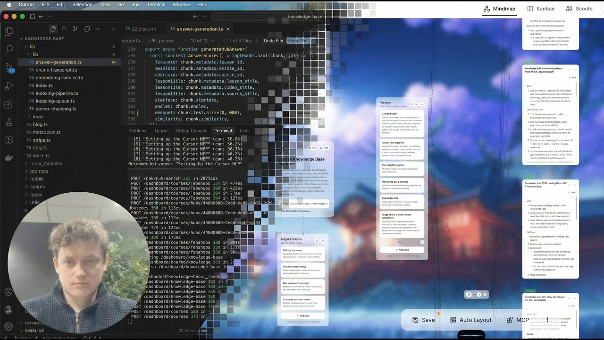
Task: Collapse the KNOWLEDGE-BASE root folder
Action: pyautogui.click(x=41, y=39)
